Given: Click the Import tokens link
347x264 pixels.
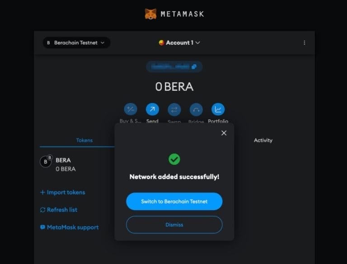Looking at the screenshot, I should [63, 192].
